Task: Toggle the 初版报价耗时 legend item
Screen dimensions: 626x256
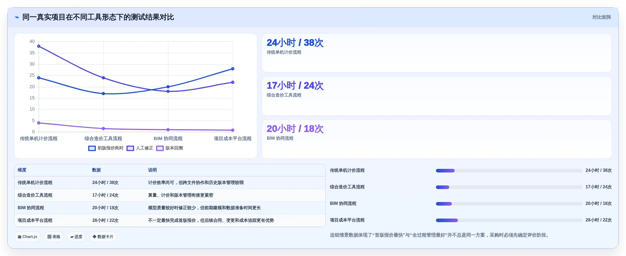Action: 106,148
